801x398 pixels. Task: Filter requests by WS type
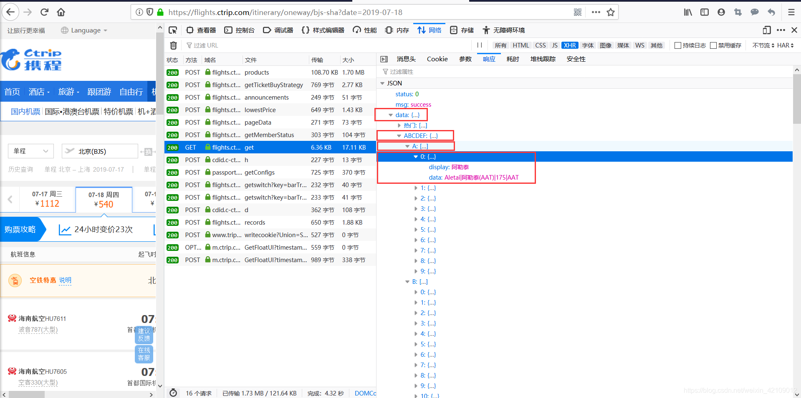point(640,45)
